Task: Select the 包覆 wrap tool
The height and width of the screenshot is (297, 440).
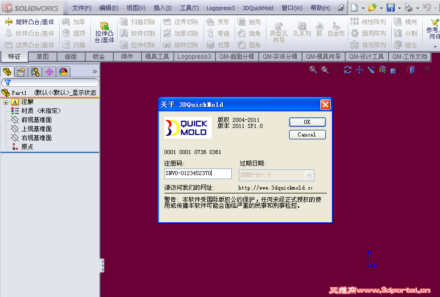Action: click(218, 45)
